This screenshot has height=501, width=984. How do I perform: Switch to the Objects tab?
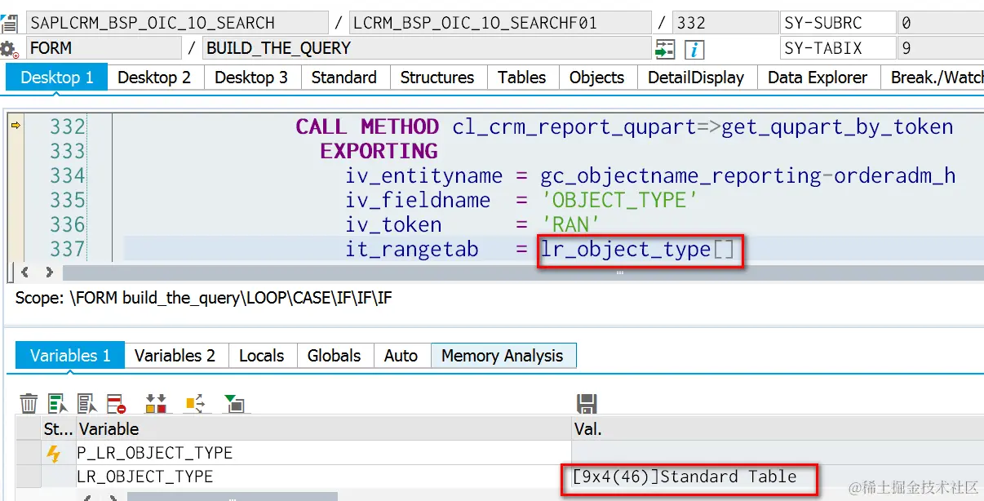coord(596,78)
